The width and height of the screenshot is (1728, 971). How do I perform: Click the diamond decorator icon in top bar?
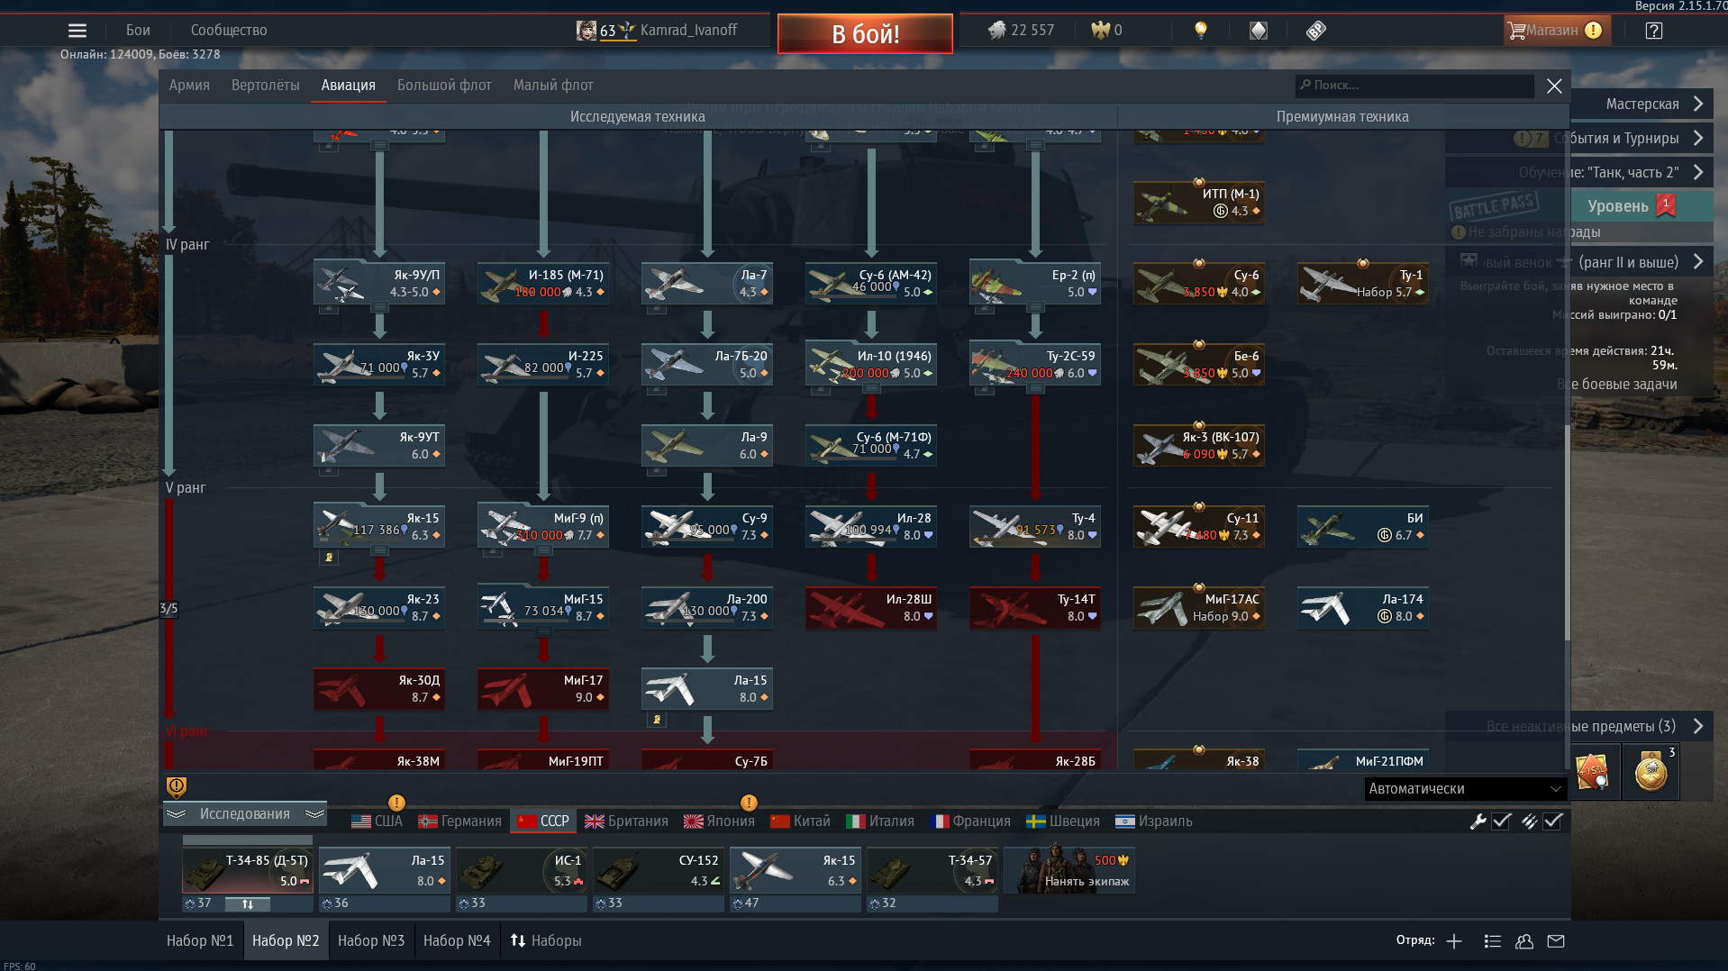click(1259, 31)
